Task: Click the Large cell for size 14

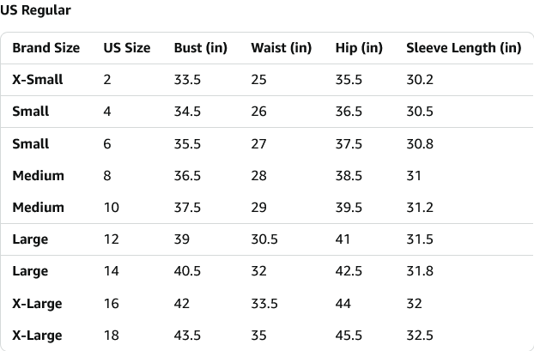Action: (x=30, y=271)
